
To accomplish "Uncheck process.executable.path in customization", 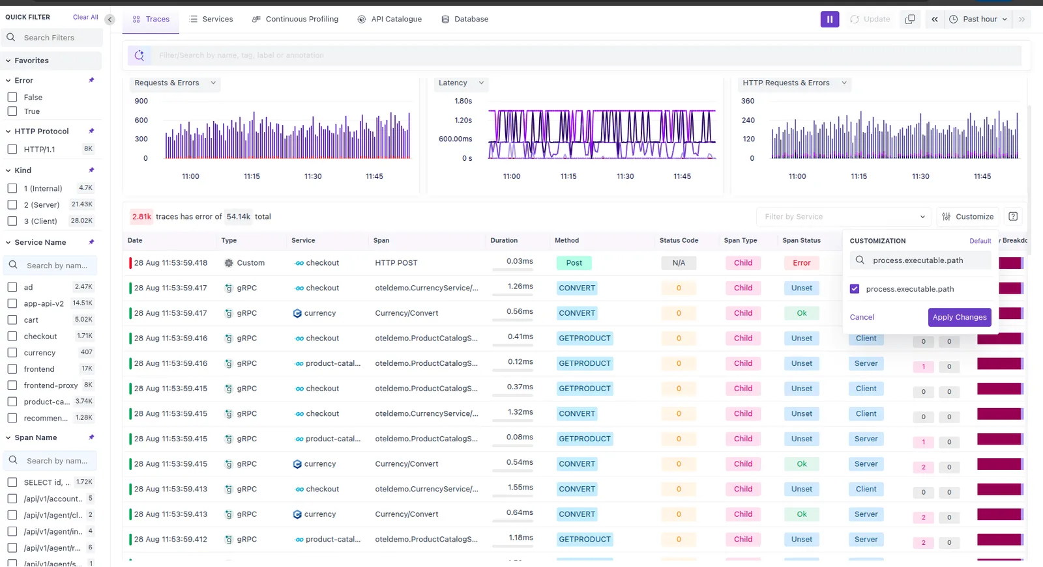I will pyautogui.click(x=855, y=288).
